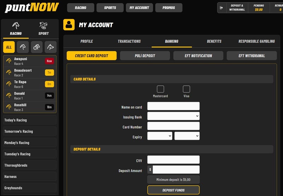Click the horse icon beside Beaudesert

[8, 73]
